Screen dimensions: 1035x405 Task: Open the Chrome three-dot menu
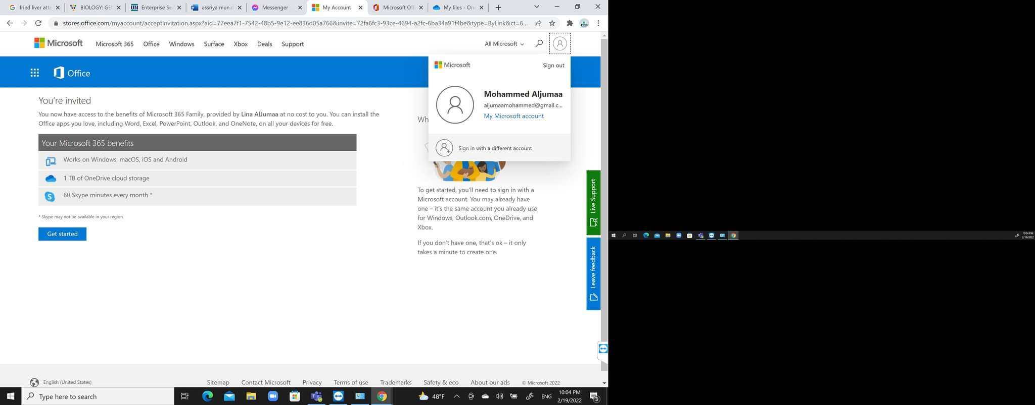(x=598, y=23)
